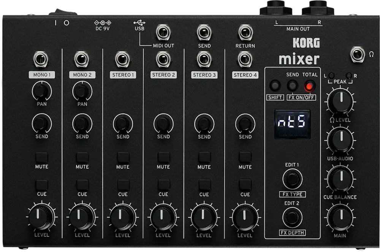Screen dimensions: 380x252
Task: Click the LED display showing nt5
Action: (293, 124)
